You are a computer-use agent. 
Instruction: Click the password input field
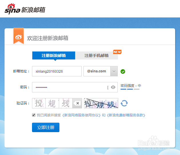(75, 87)
